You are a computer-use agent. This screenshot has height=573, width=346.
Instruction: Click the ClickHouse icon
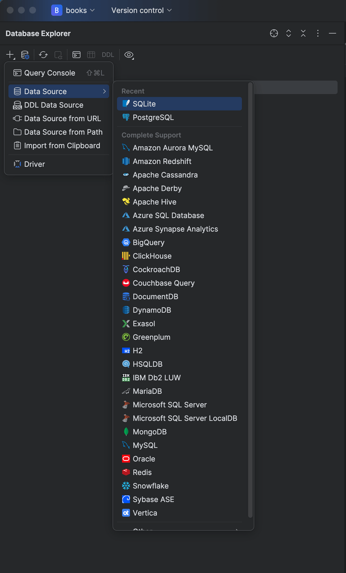[x=126, y=256]
